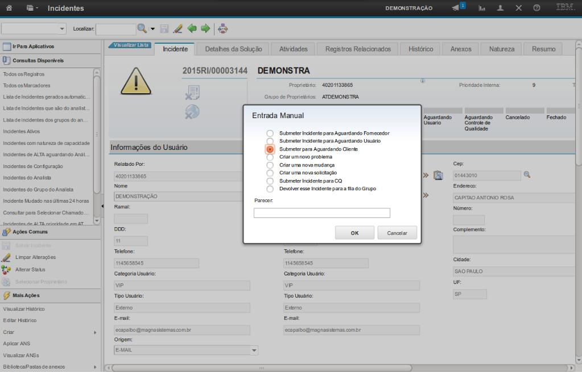The width and height of the screenshot is (582, 372).
Task: Click the search magnifier next to Localizar
Action: click(142, 28)
